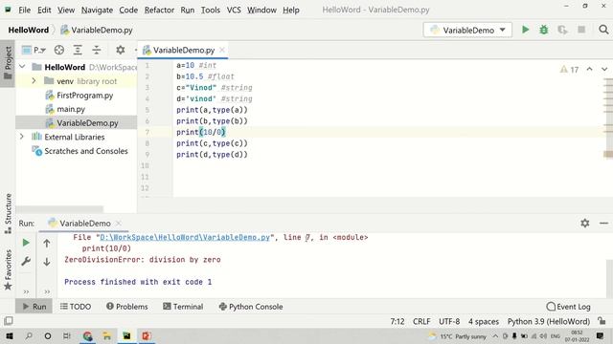Collapse the HelloWord project node
The image size is (613, 344).
[x=22, y=67]
